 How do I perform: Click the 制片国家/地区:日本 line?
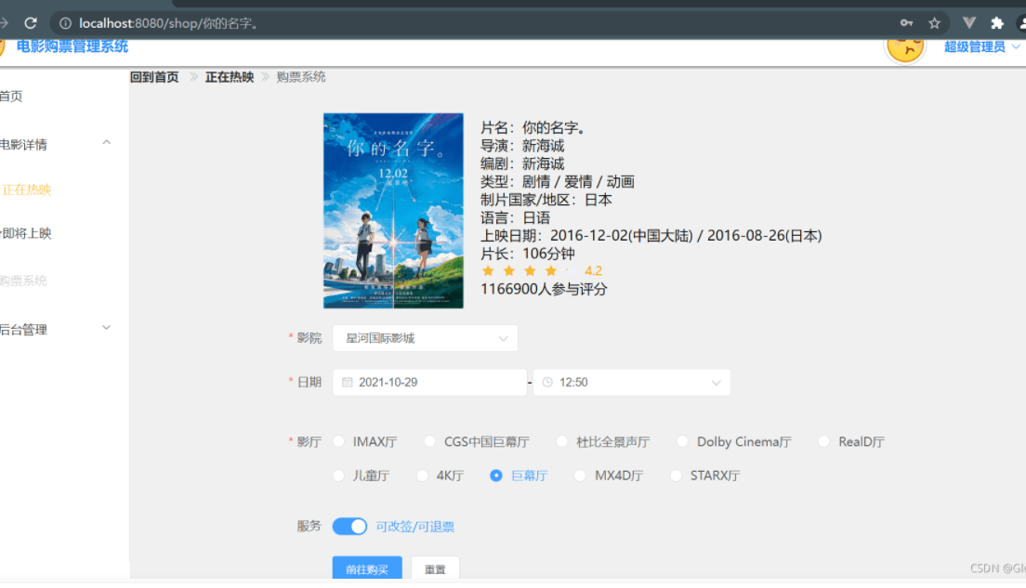pyautogui.click(x=546, y=200)
